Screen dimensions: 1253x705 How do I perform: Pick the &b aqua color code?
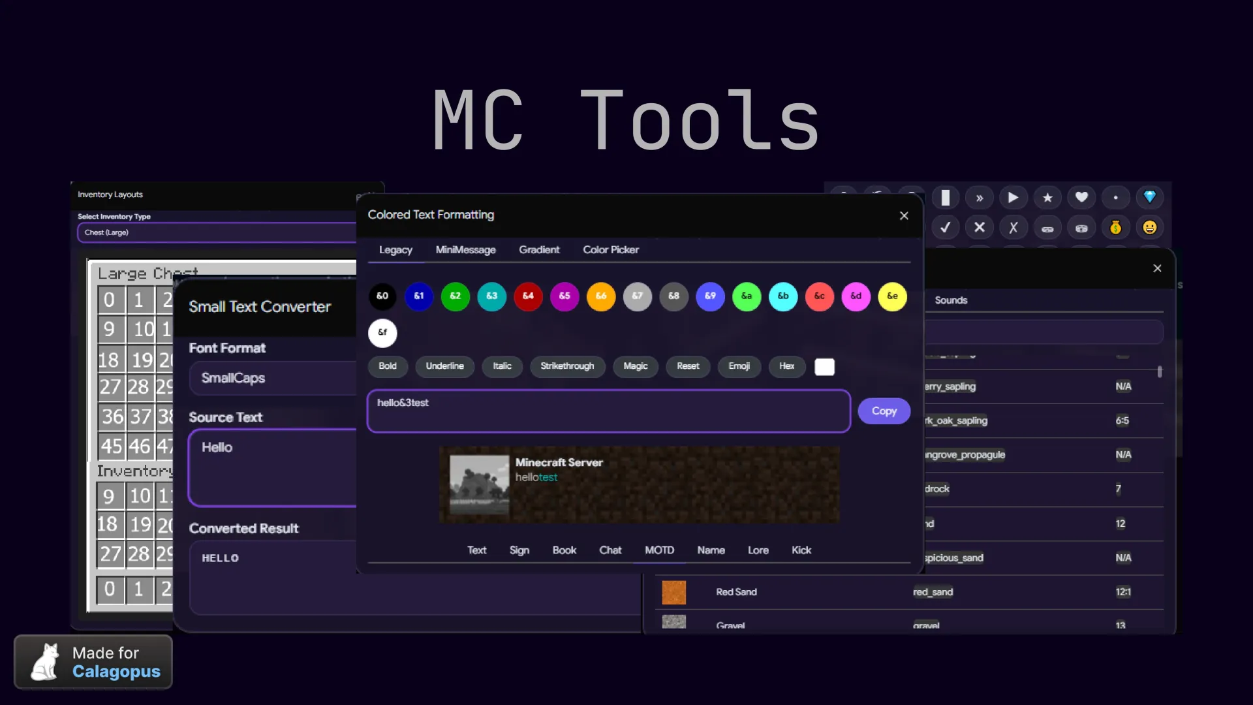(x=783, y=296)
